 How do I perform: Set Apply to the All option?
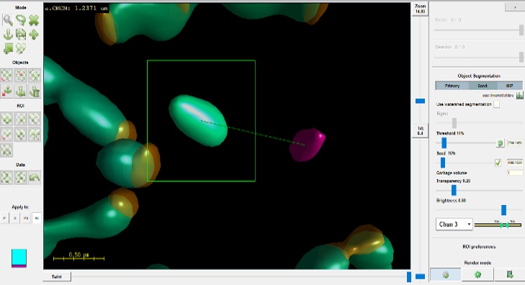(x=37, y=218)
